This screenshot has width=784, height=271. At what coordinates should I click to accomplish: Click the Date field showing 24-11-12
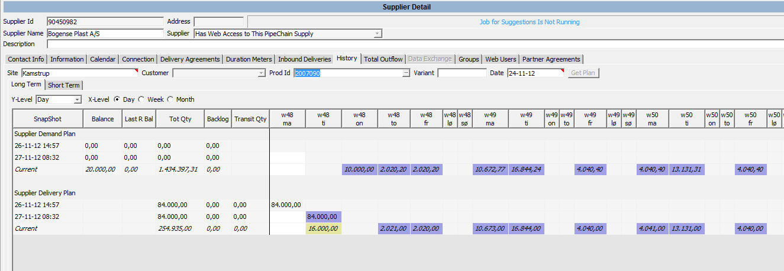click(x=535, y=73)
